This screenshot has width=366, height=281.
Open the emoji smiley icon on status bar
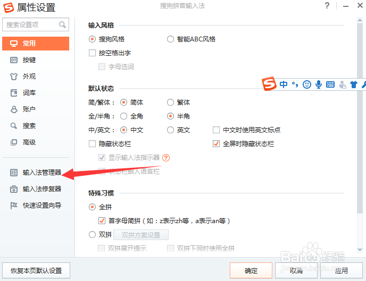pos(307,84)
